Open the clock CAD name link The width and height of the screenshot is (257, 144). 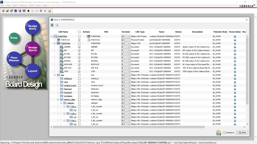[x=66, y=82]
